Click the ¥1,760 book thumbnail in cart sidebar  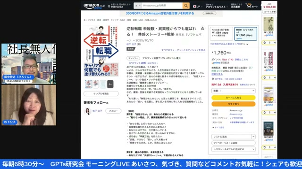coord(268,59)
